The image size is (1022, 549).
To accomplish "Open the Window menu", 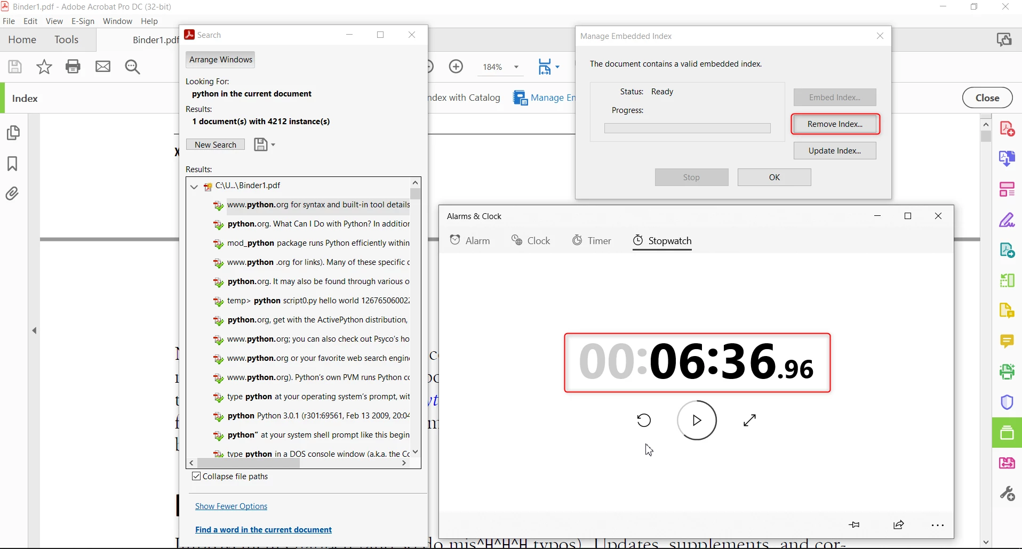I will [118, 21].
